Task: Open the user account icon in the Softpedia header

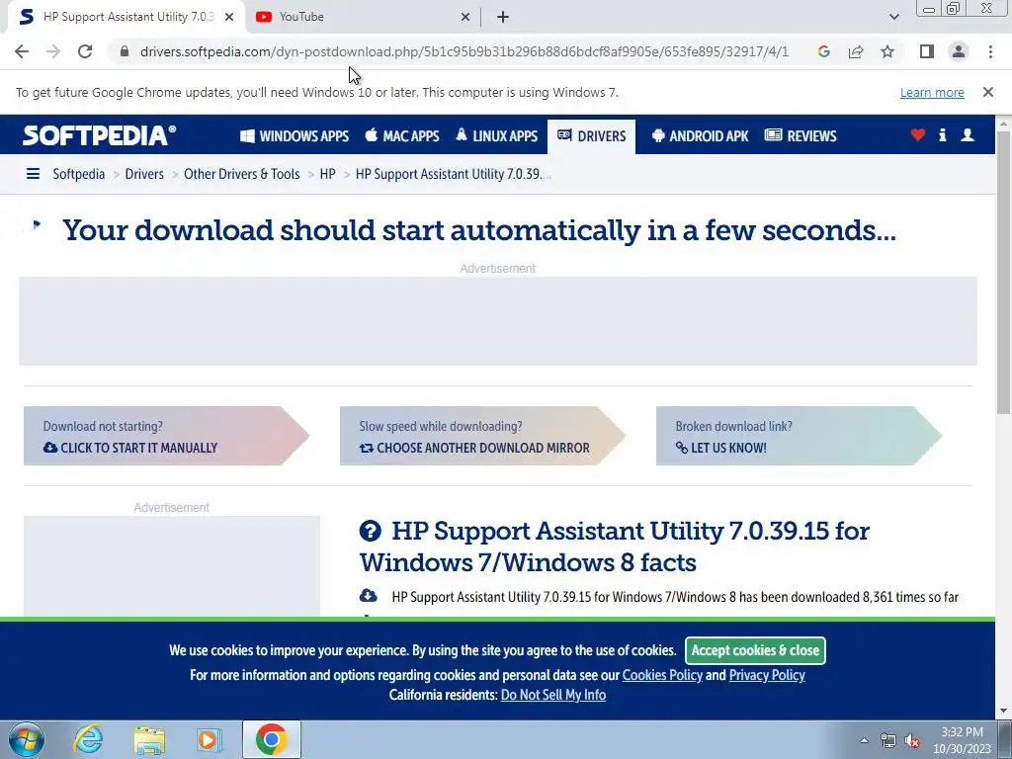Action: coord(968,134)
